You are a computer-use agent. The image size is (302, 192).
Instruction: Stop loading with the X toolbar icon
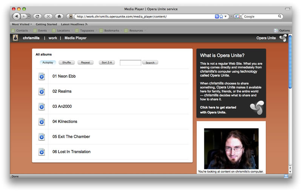[x=48, y=16]
